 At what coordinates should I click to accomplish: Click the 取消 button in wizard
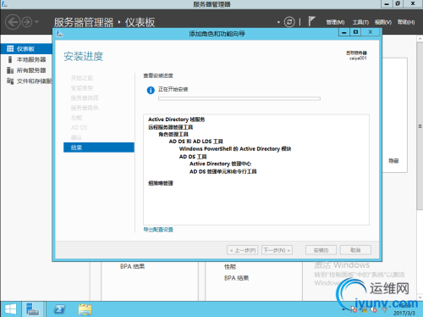click(355, 250)
